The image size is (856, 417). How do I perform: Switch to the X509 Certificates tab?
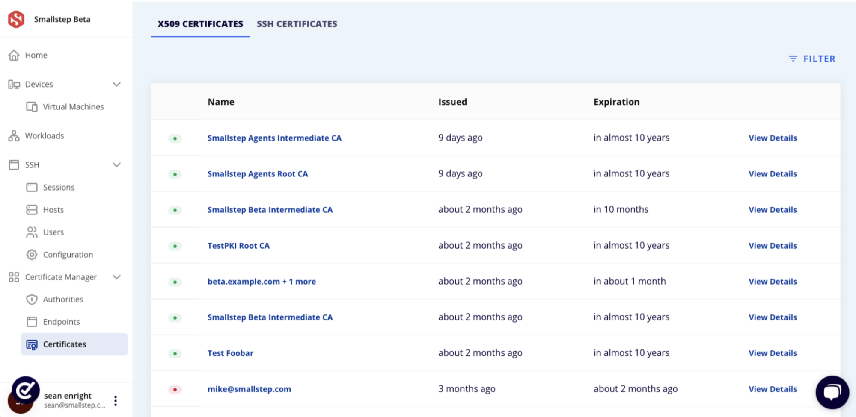pyautogui.click(x=200, y=24)
